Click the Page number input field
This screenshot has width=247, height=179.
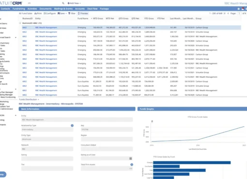click(239, 14)
